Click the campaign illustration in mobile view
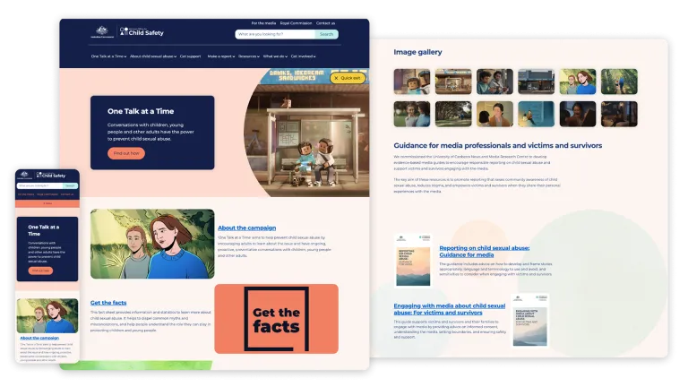The width and height of the screenshot is (688, 387). point(47,316)
